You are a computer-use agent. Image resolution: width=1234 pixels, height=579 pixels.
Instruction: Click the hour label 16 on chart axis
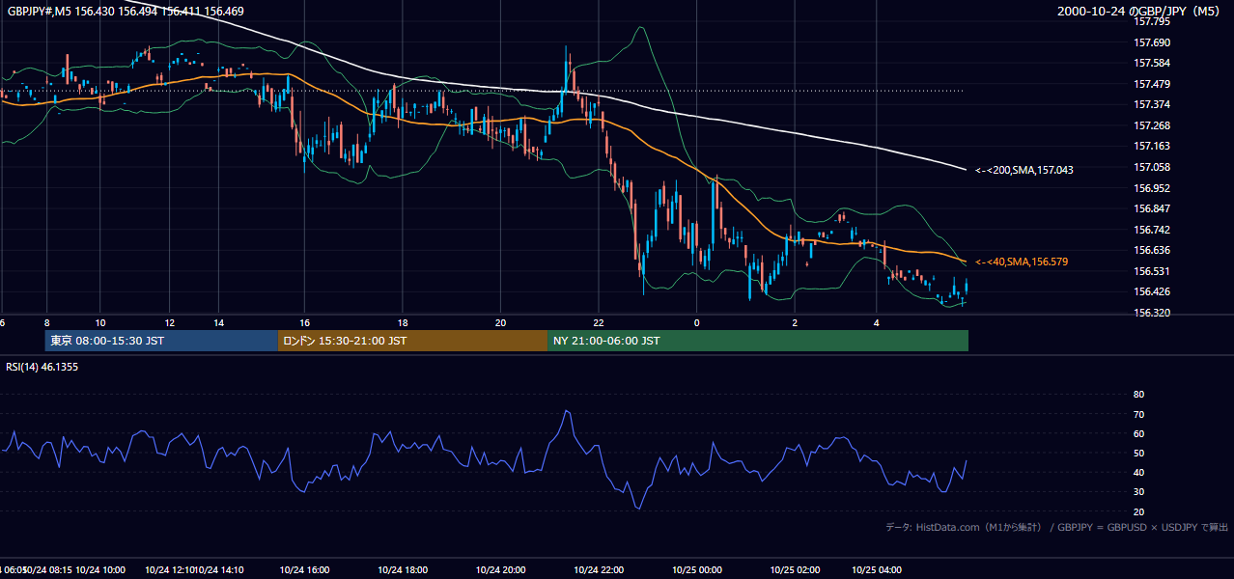point(305,322)
